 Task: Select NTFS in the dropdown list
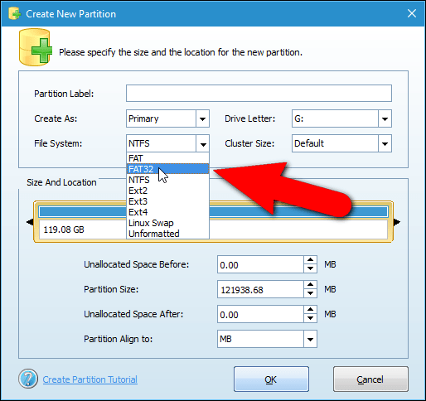point(167,180)
